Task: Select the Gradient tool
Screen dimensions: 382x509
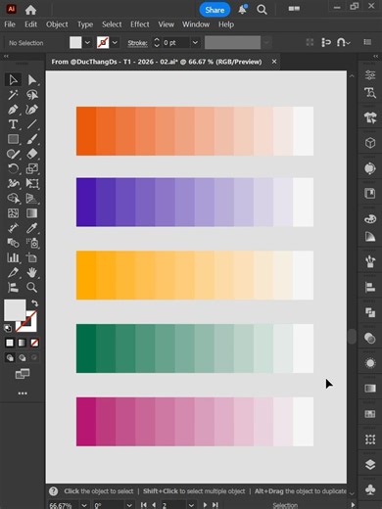Action: (x=32, y=213)
